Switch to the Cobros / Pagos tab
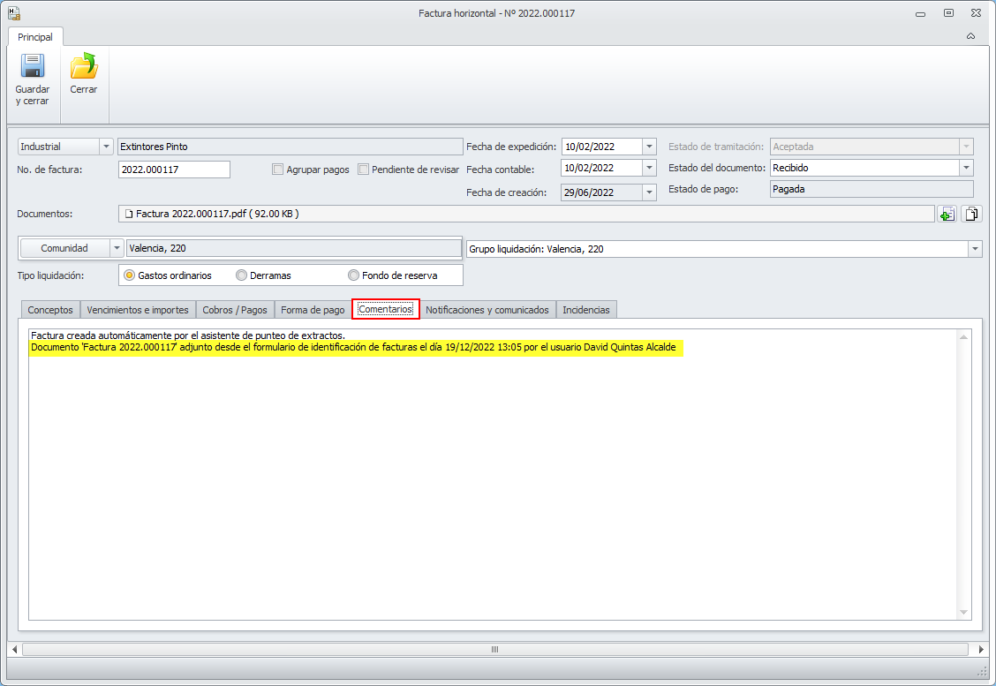 (235, 310)
